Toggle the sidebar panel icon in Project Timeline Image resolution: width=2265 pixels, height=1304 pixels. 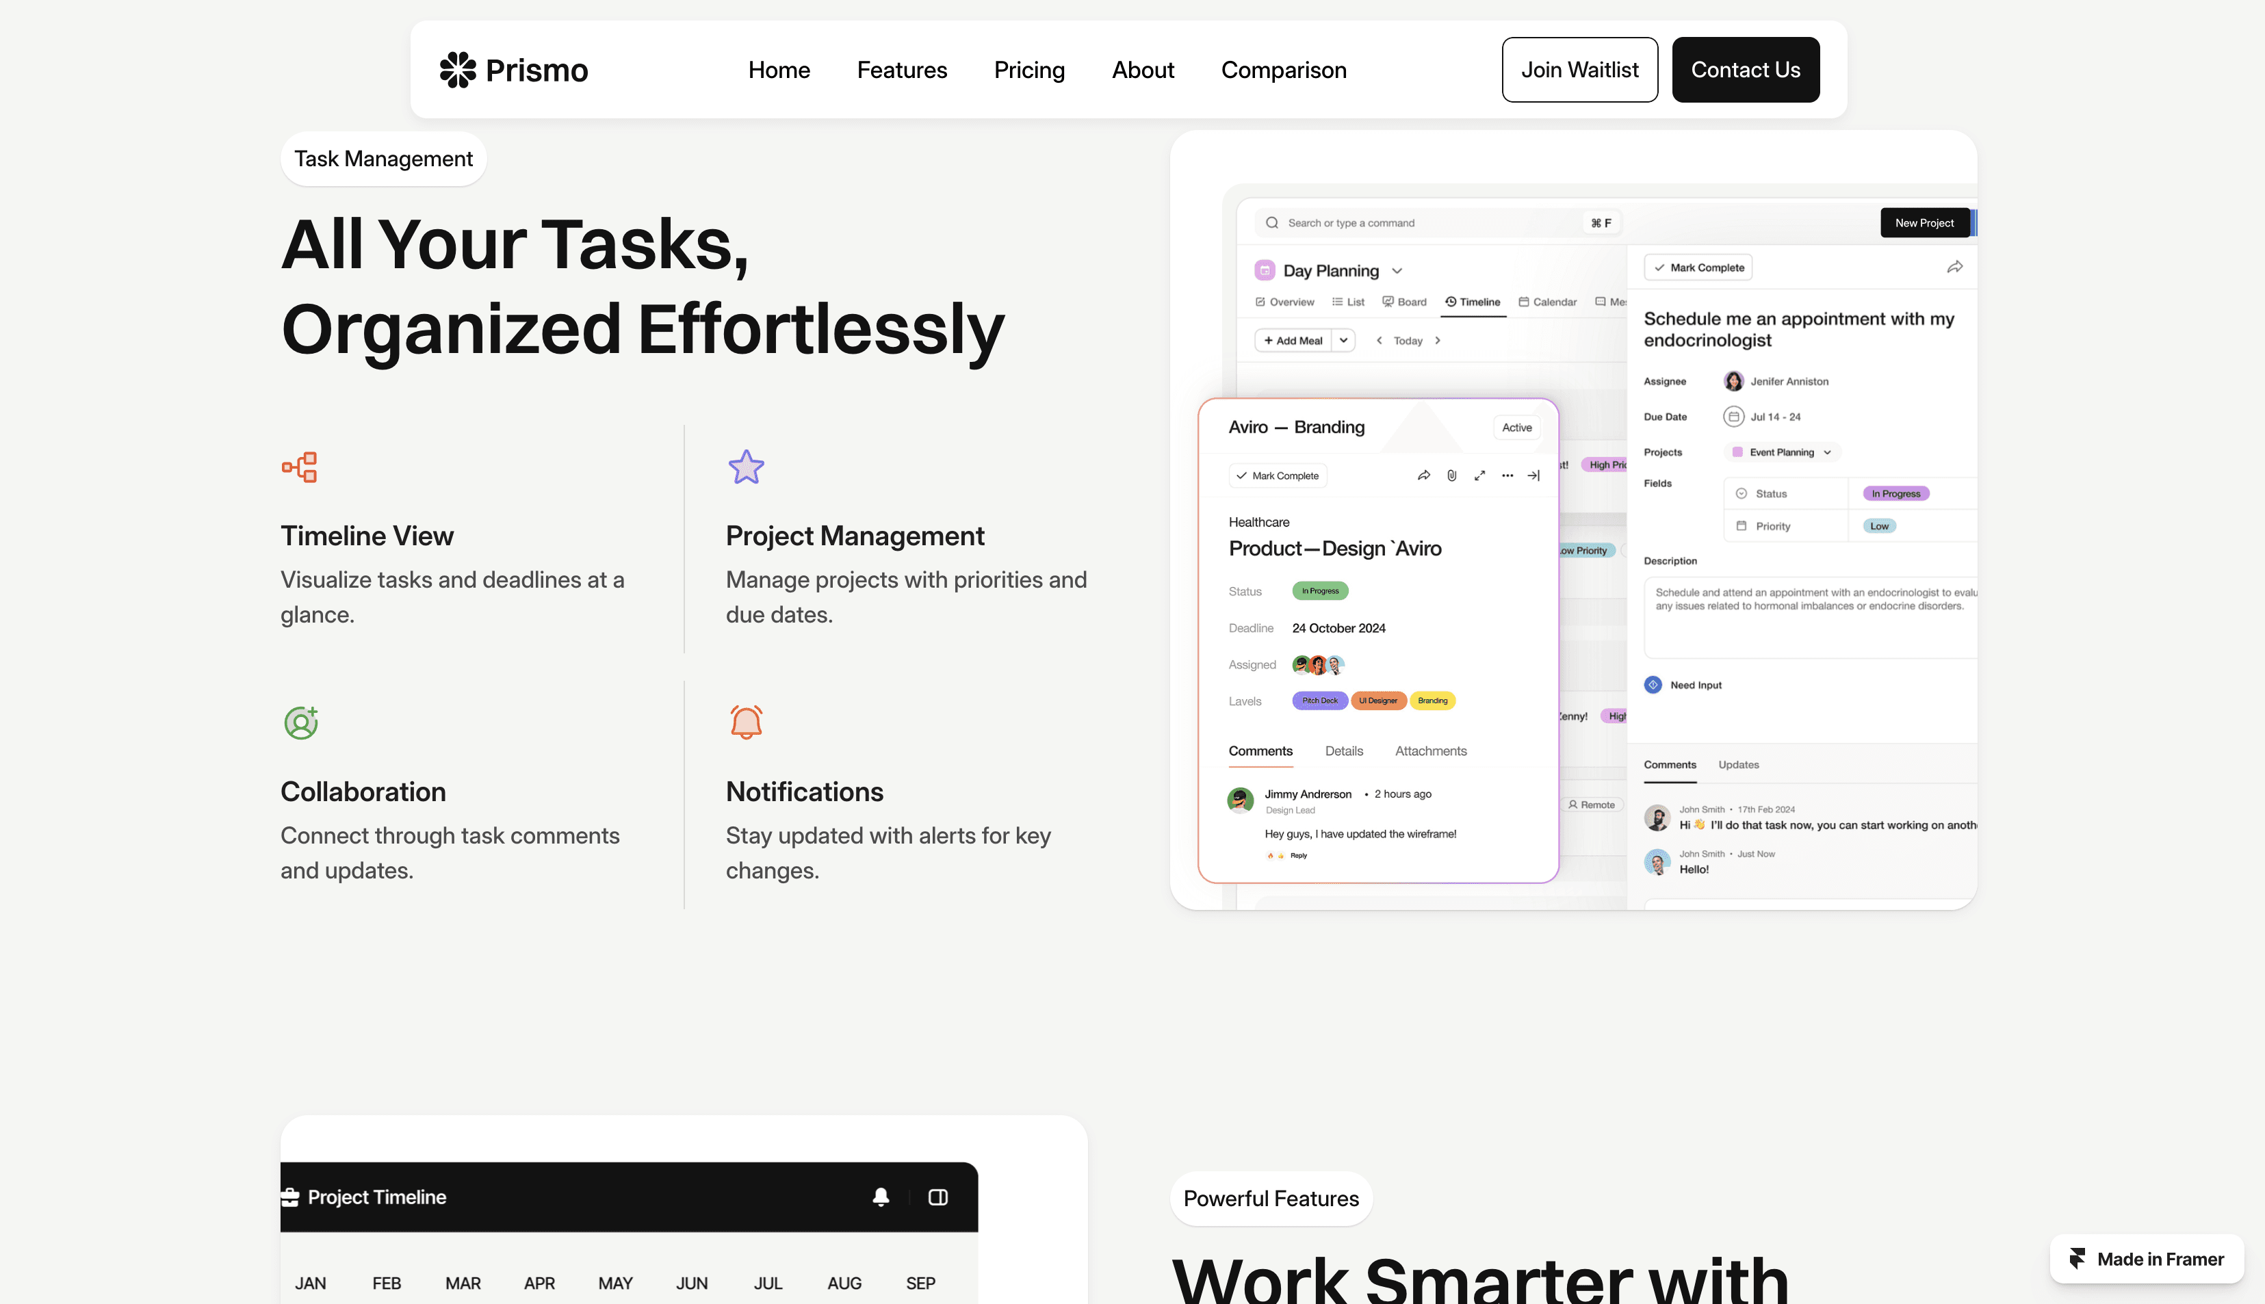pyautogui.click(x=937, y=1197)
